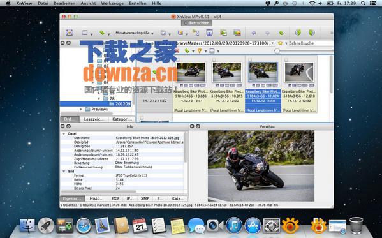Click into the Schnellsuche search field
Screen dimensions: 382x238
point(311,43)
